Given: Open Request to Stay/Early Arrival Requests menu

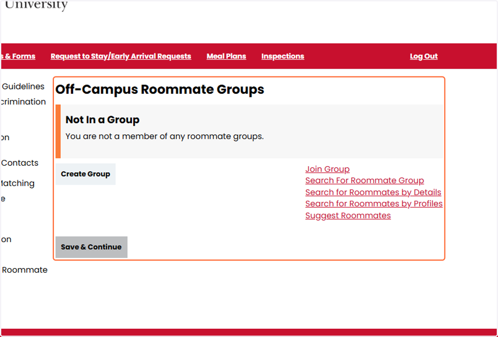Looking at the screenshot, I should (x=121, y=56).
